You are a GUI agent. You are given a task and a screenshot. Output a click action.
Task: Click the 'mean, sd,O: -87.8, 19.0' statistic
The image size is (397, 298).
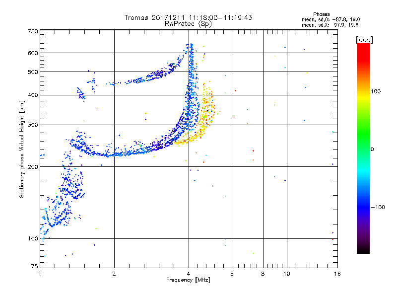pos(331,19)
